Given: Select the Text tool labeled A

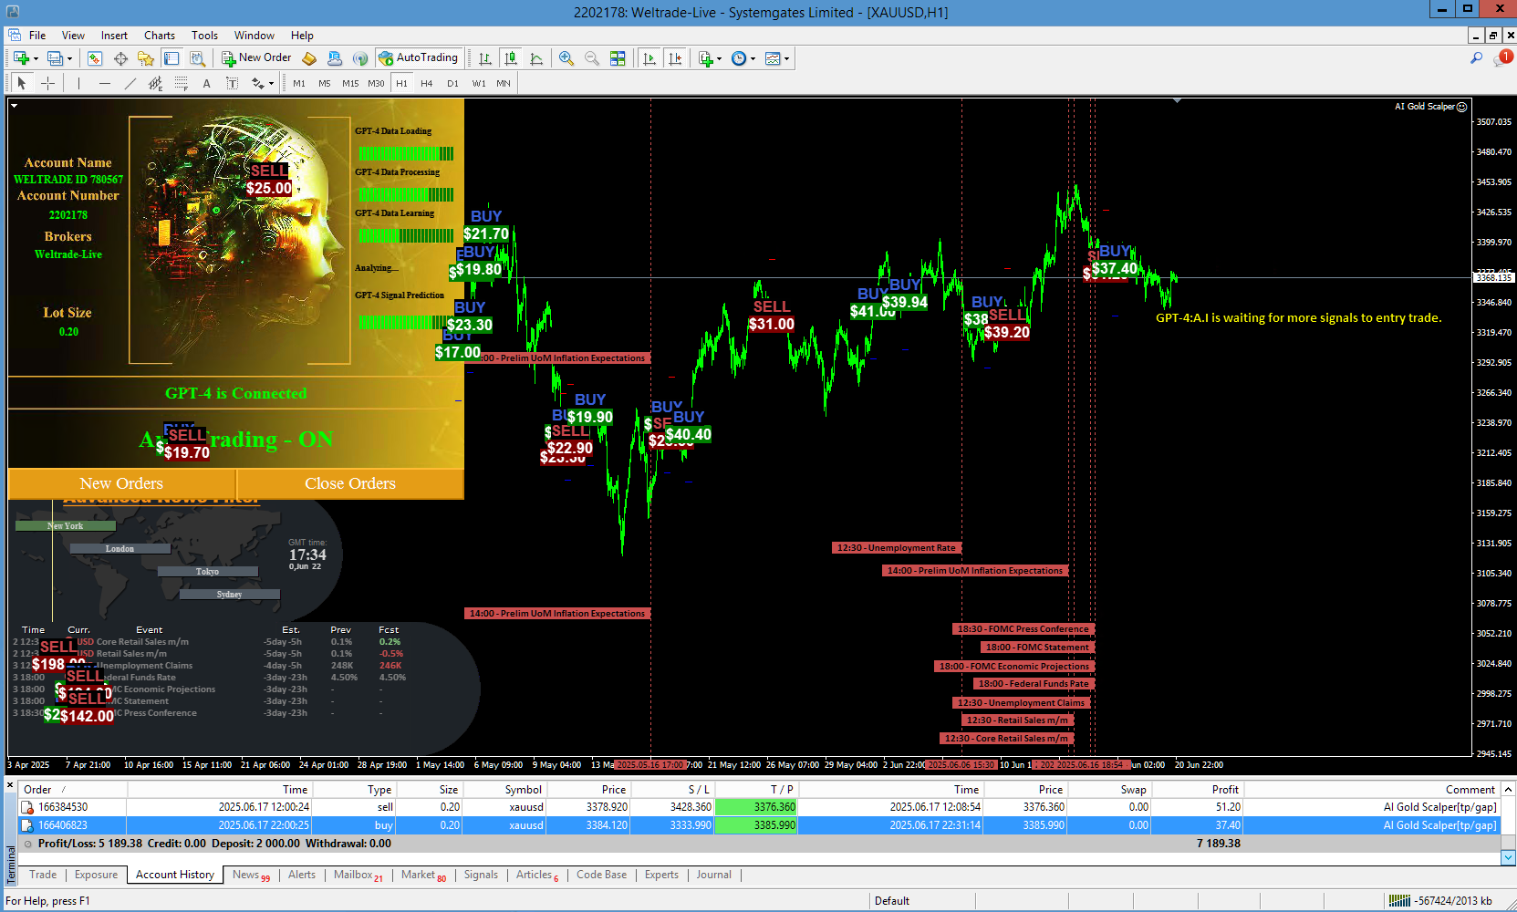Looking at the screenshot, I should (207, 83).
